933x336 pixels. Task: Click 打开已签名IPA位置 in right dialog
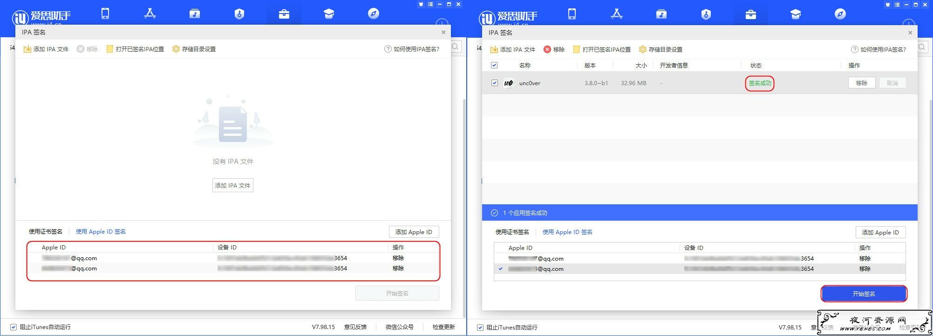point(602,49)
